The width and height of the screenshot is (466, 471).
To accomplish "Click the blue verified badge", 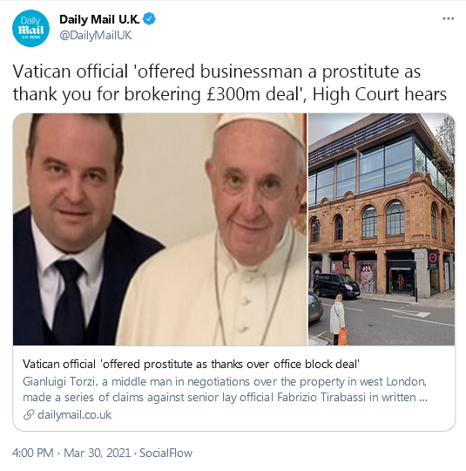I will (149, 19).
